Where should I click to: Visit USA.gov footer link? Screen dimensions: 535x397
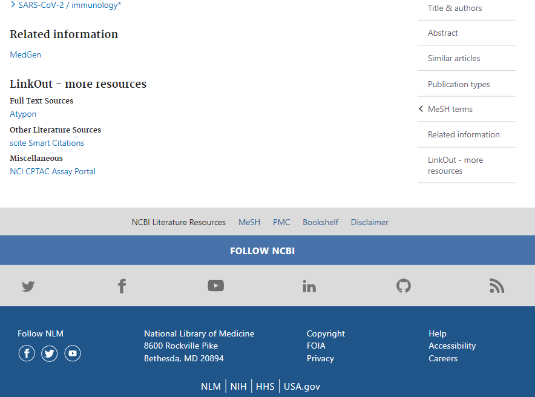(x=302, y=387)
